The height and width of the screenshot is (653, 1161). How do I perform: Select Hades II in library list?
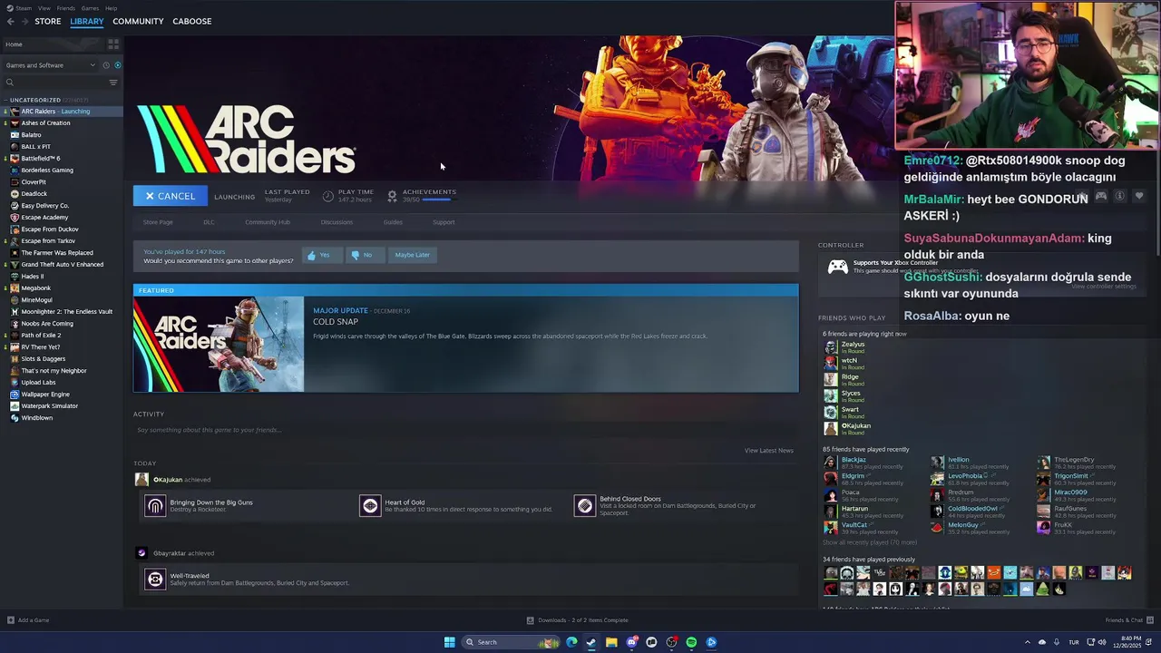pos(33,277)
